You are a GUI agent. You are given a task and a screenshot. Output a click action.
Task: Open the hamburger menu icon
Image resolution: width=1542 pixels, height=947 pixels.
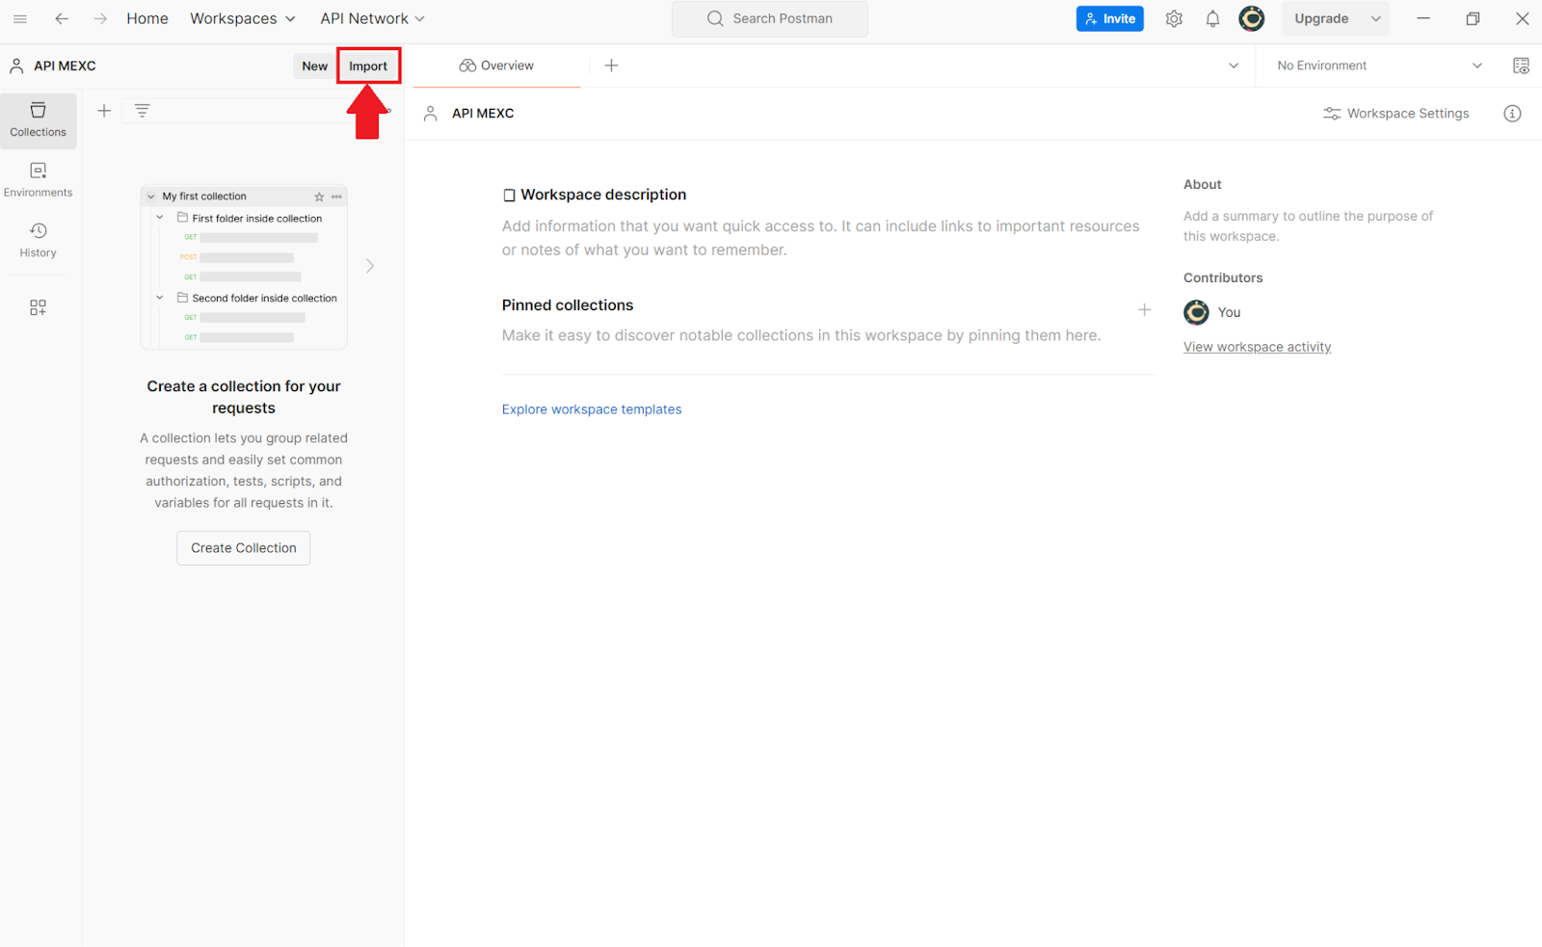point(19,18)
